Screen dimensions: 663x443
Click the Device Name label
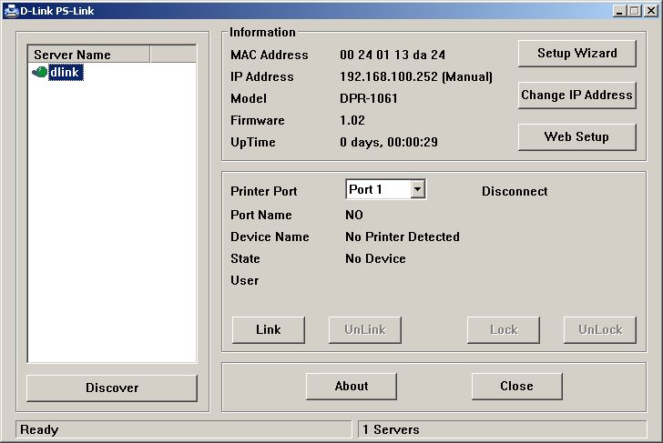point(270,237)
